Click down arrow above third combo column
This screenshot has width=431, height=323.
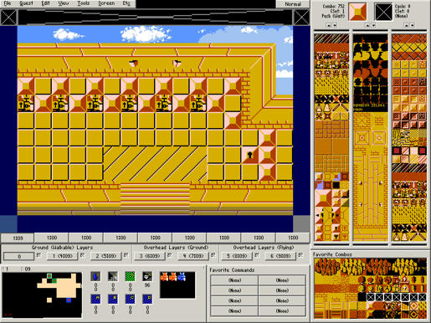point(413,25)
